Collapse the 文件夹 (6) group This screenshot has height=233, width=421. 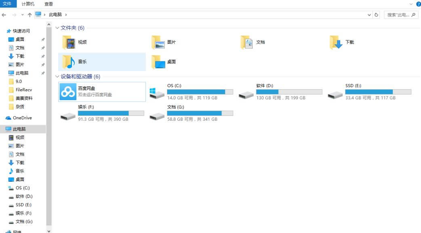(x=57, y=28)
